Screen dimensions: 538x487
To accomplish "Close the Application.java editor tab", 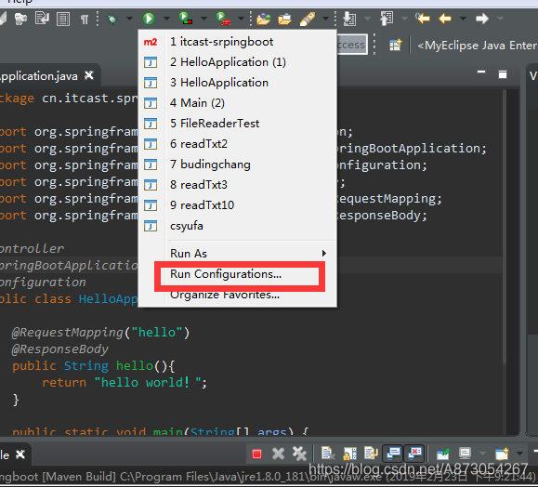I will [x=89, y=75].
